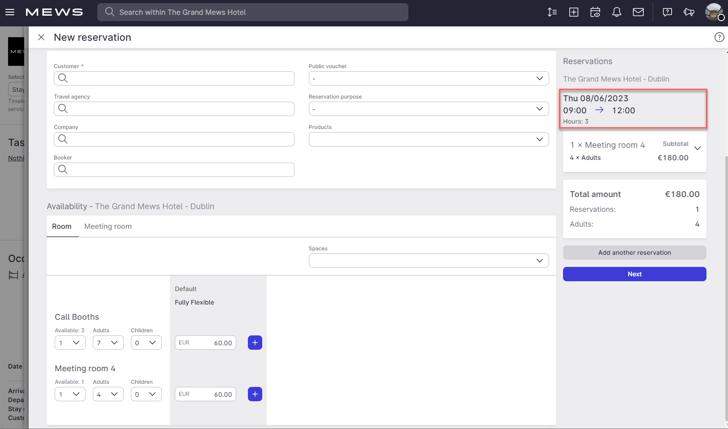The height and width of the screenshot is (429, 728).
Task: Add Meeting room 4 with the plus button
Action: tap(255, 394)
